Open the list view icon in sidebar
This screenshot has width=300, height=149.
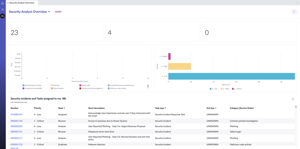click(x=3, y=10)
